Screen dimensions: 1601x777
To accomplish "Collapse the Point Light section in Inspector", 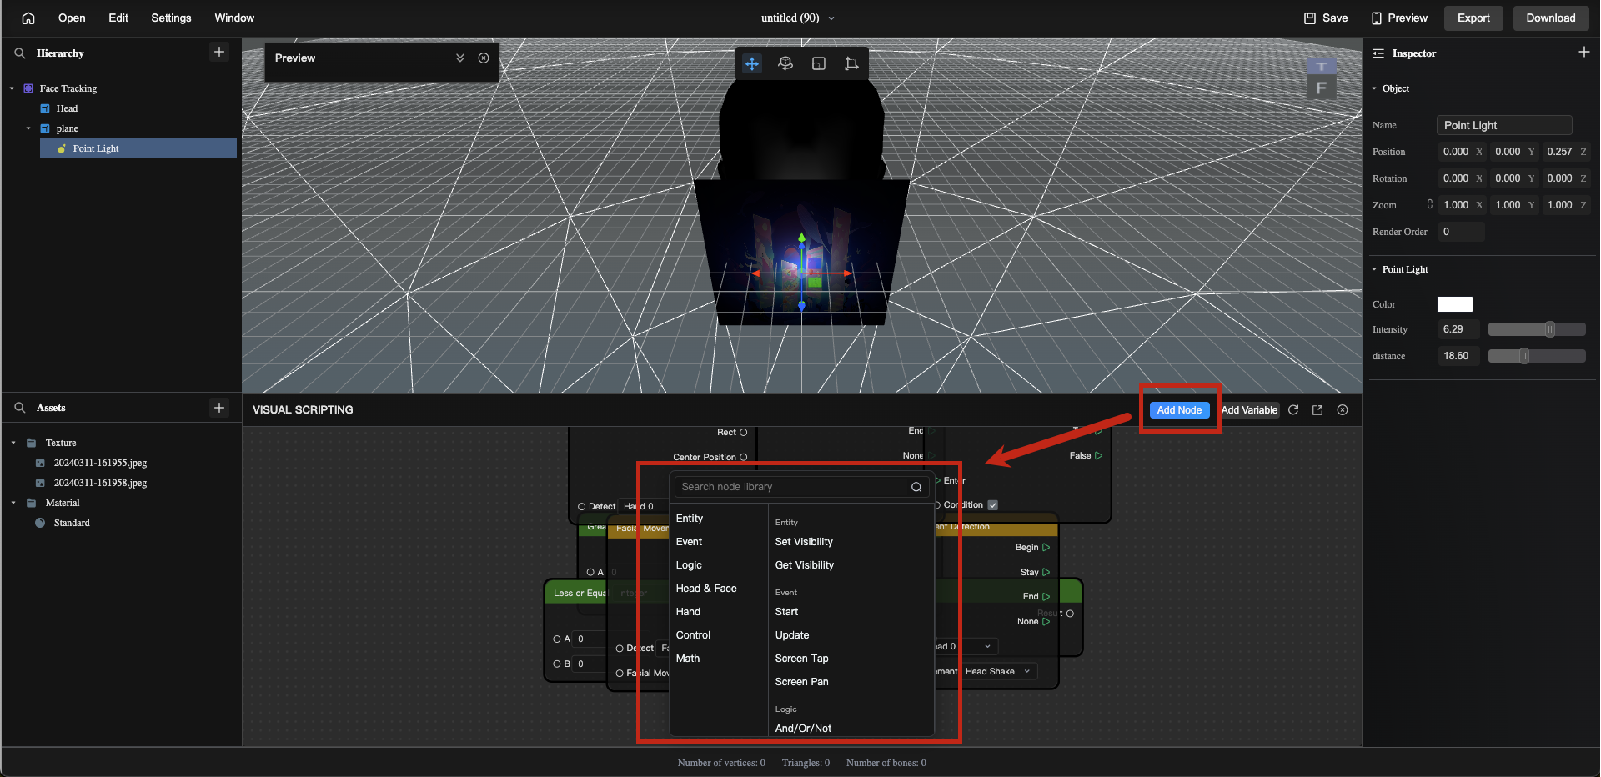I will pos(1374,269).
